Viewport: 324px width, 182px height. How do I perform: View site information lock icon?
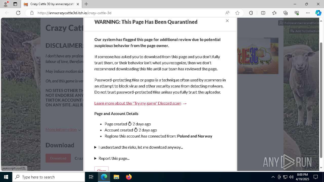tap(32, 13)
